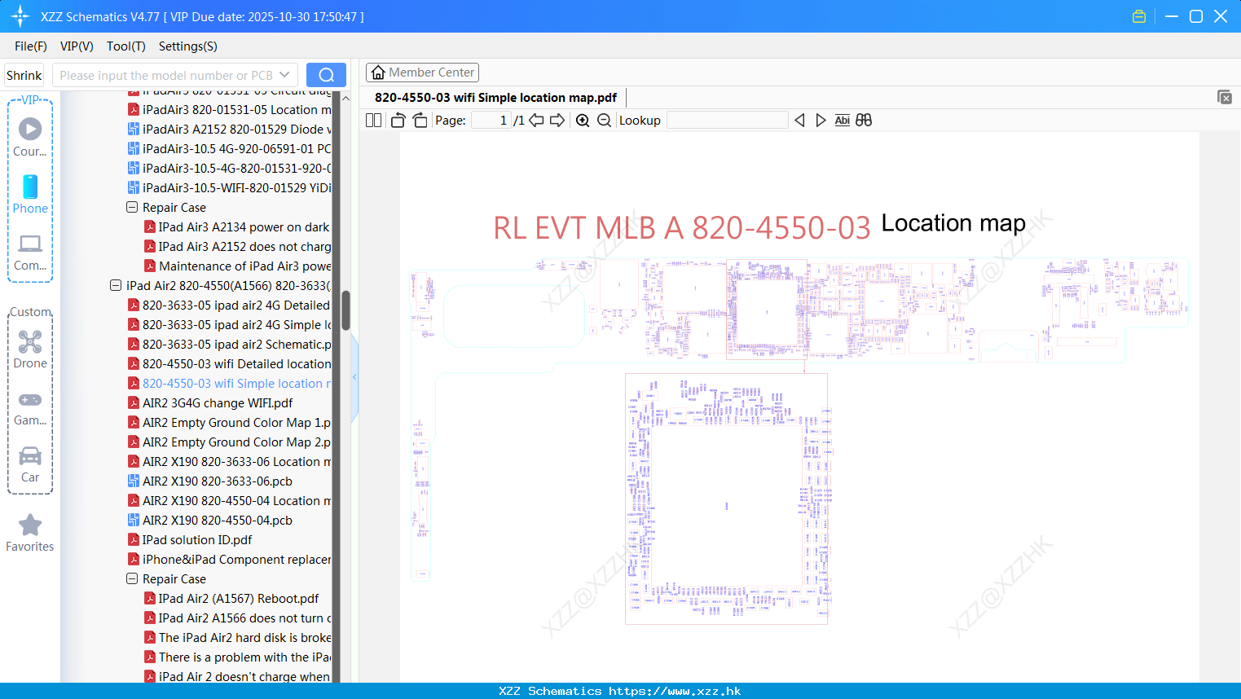Screen dimensions: 1241x699
Task: Open Favorites star icon
Action: (x=30, y=525)
